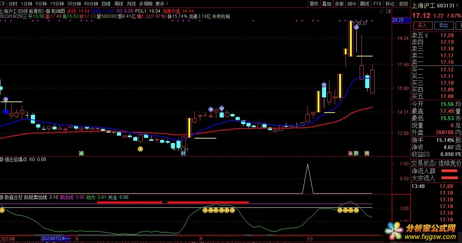Activate the 画线 drawing tool

pos(364,4)
